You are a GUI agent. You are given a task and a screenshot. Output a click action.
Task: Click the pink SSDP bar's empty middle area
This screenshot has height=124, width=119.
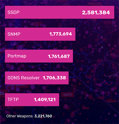(51, 12)
